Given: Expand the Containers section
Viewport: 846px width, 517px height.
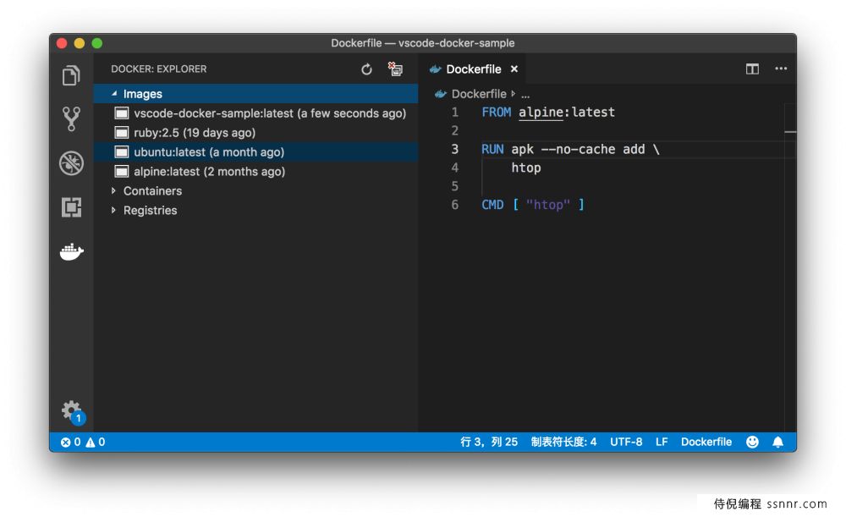Looking at the screenshot, I should click(113, 190).
